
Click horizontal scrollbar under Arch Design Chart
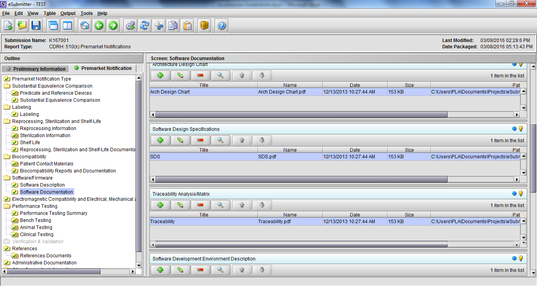(301, 115)
